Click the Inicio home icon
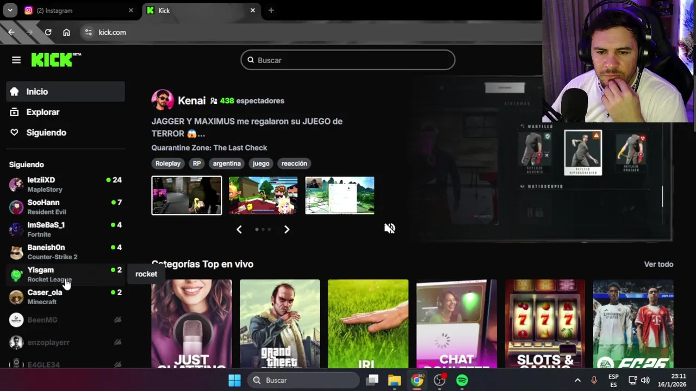 click(15, 92)
